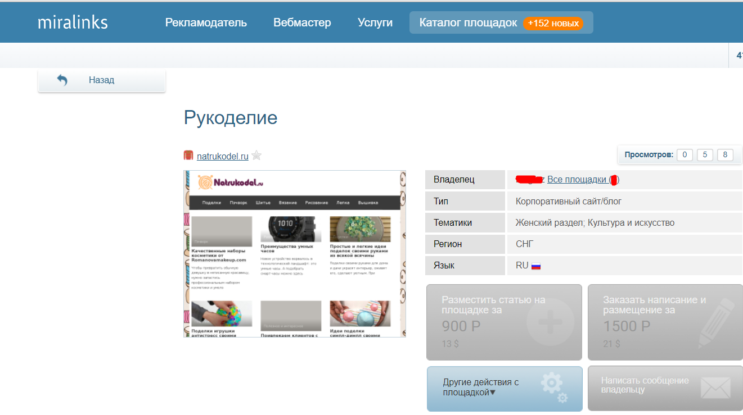
Task: Click the Просмотров label
Action: pos(649,154)
